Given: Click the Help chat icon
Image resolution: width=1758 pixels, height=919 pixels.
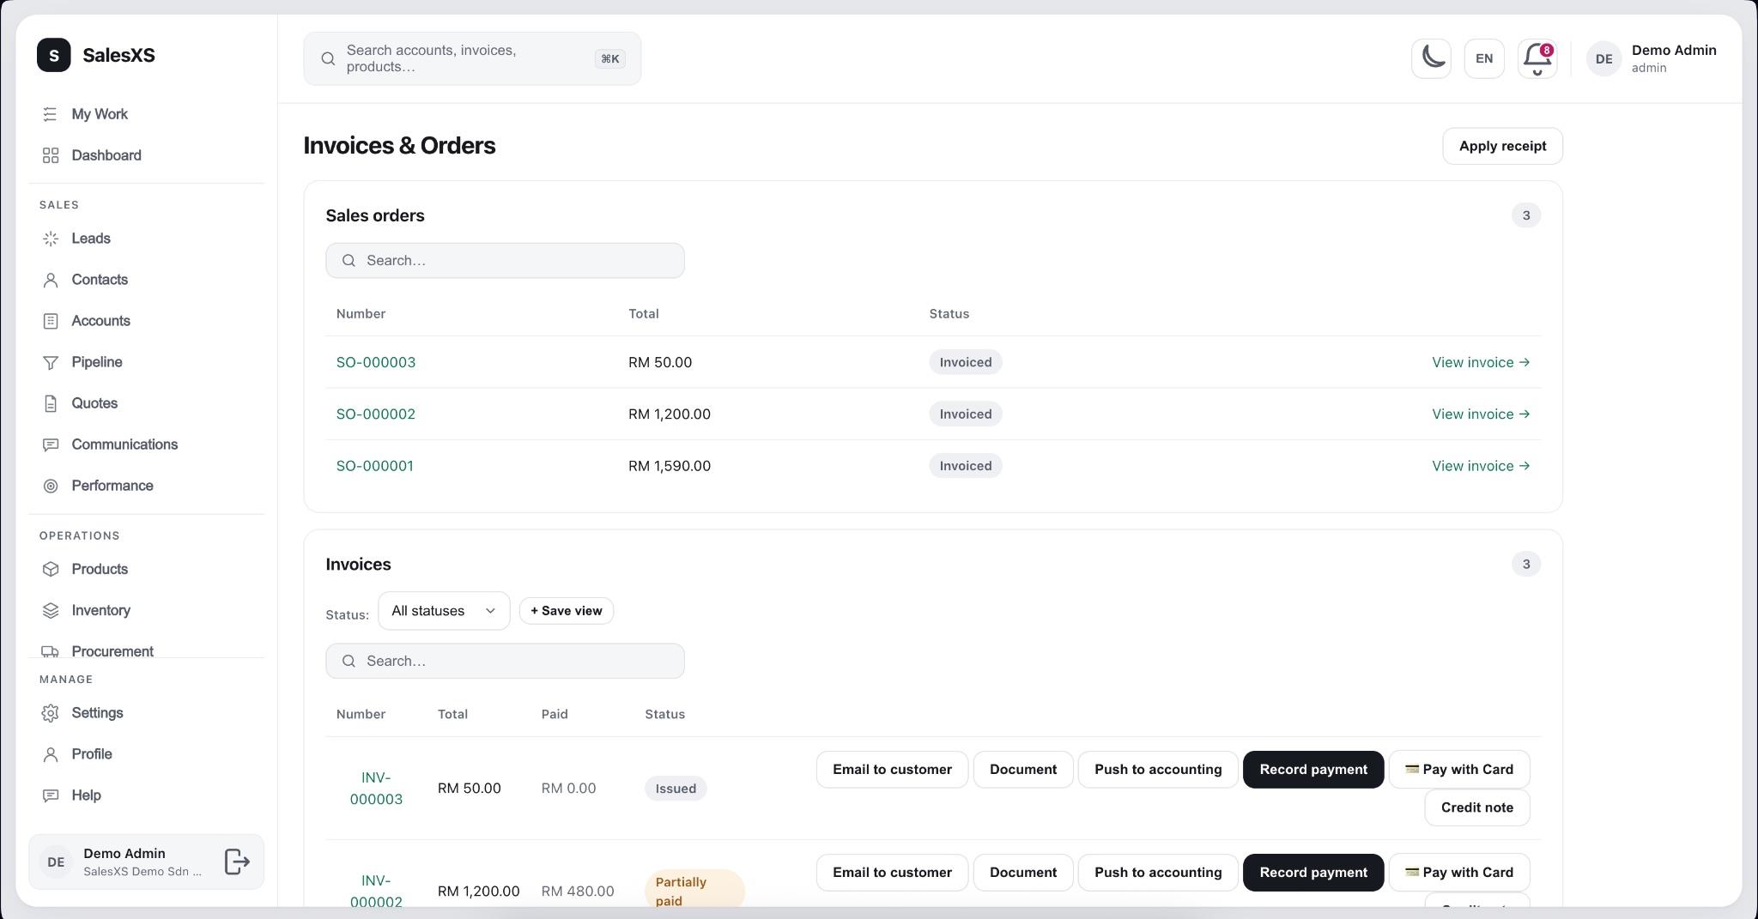Looking at the screenshot, I should (x=51, y=795).
